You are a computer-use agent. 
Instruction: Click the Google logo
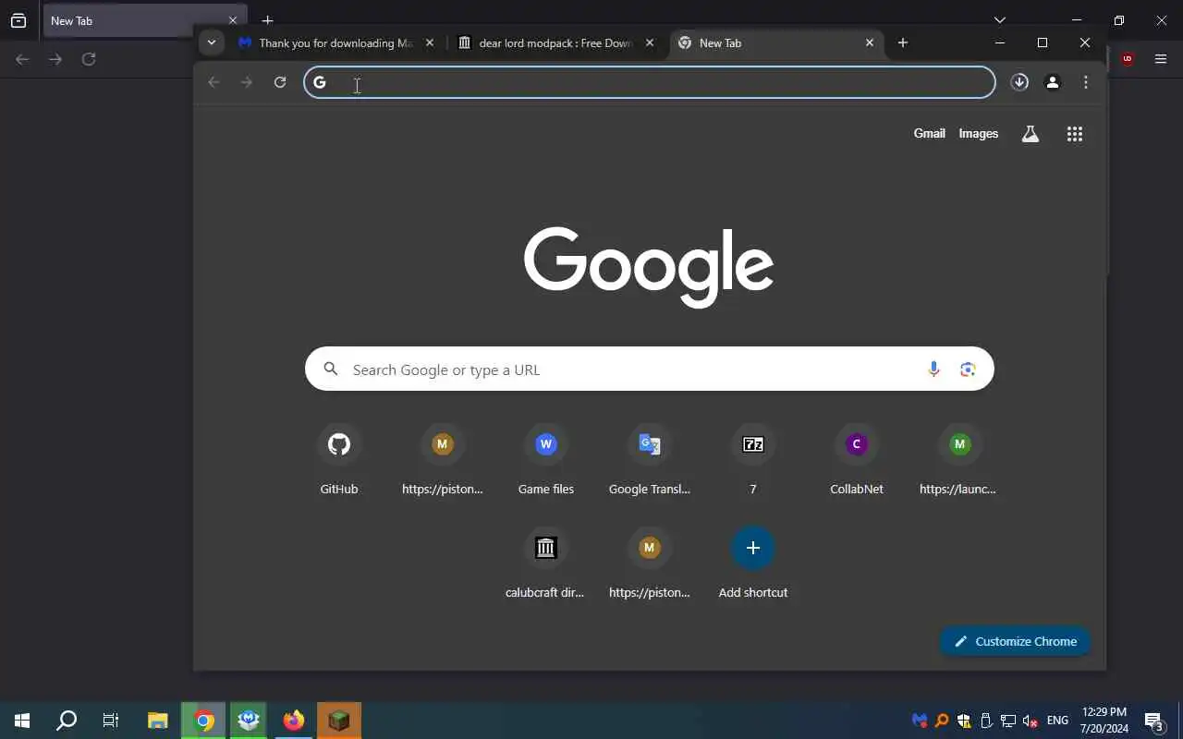649,267
